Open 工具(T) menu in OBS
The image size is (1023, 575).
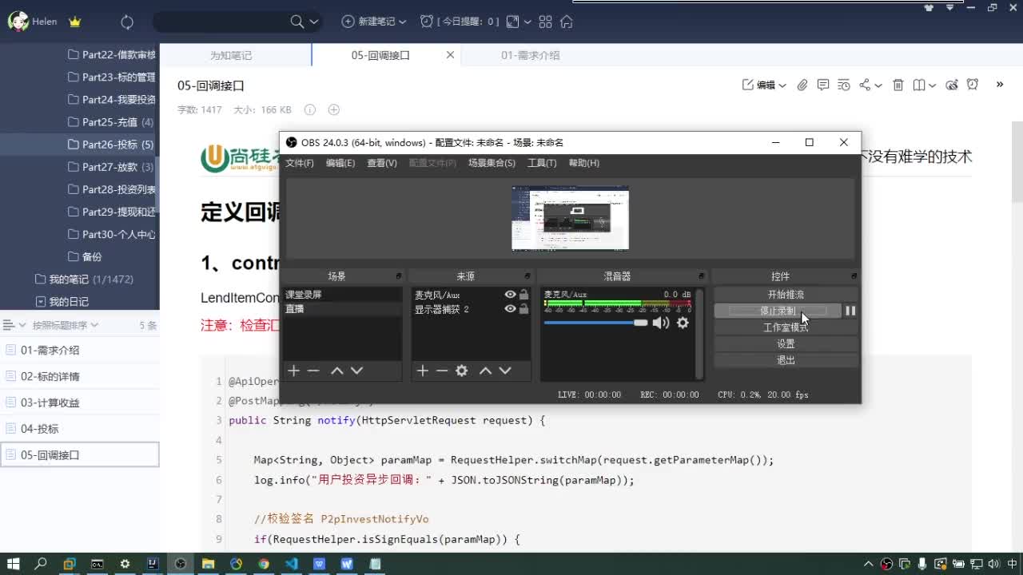pyautogui.click(x=542, y=163)
